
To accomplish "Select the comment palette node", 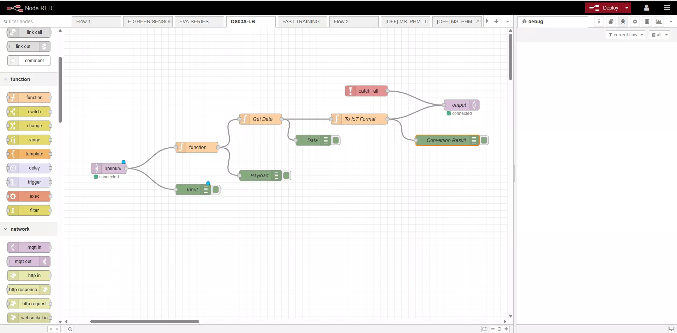I will tap(29, 61).
